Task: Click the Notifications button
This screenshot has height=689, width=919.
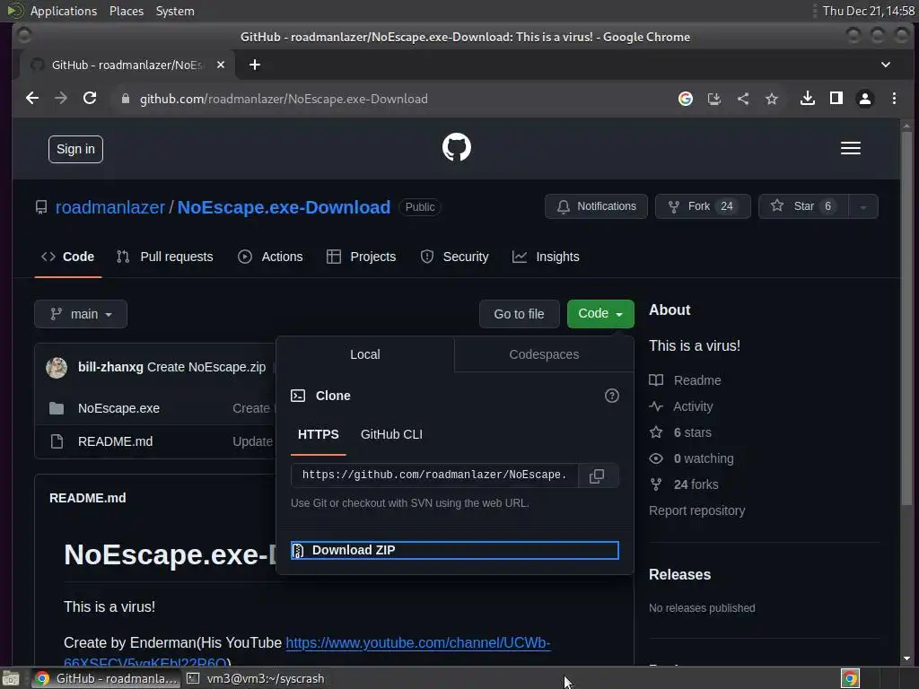Action: point(596,206)
